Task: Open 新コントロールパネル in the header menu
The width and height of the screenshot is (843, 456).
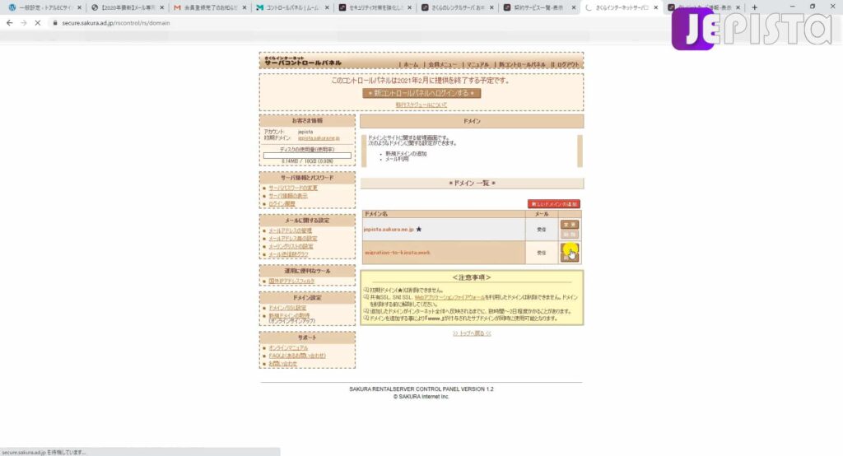Action: [x=521, y=64]
